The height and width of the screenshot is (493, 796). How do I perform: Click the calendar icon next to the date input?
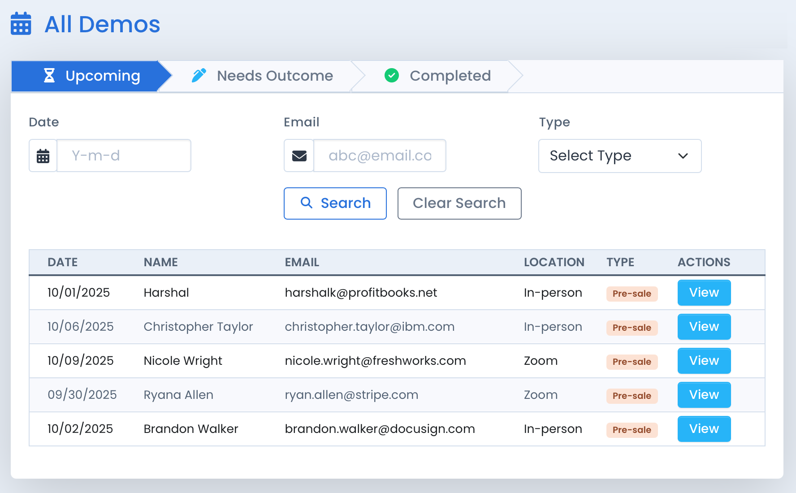point(43,156)
